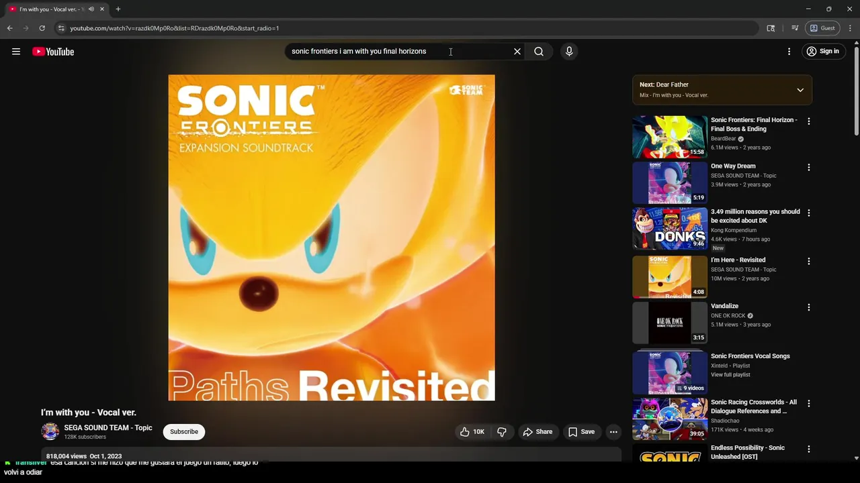Open YouTube settings three-dot menu near Sign in
860x483 pixels.
(789, 52)
